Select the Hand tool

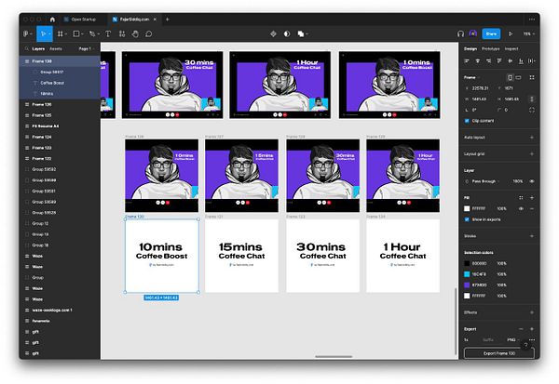tap(135, 33)
